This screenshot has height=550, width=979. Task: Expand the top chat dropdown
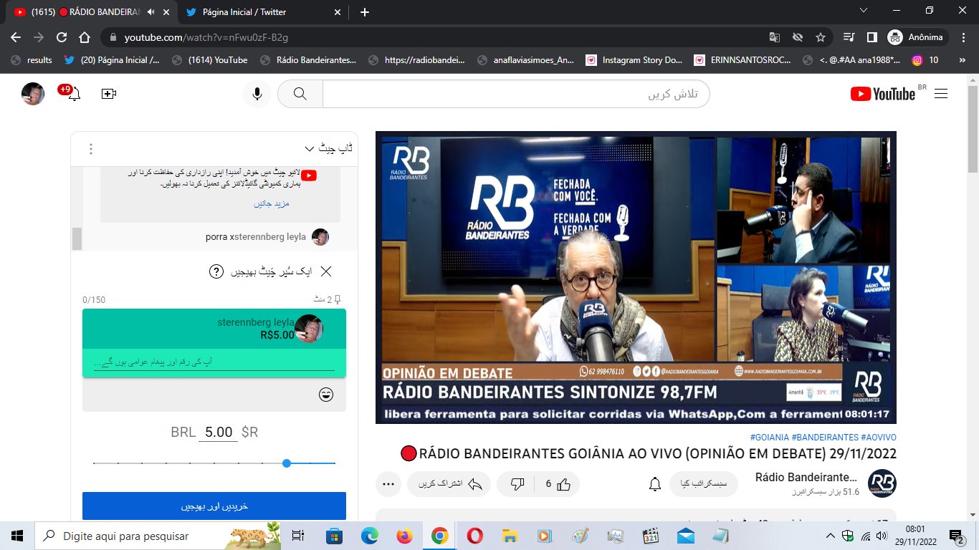pyautogui.click(x=328, y=149)
